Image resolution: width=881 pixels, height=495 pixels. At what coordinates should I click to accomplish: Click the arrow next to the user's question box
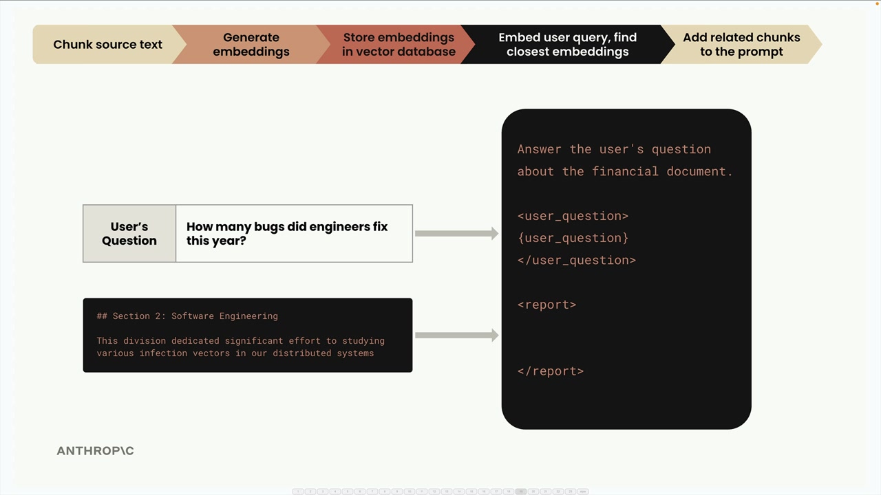[456, 234]
